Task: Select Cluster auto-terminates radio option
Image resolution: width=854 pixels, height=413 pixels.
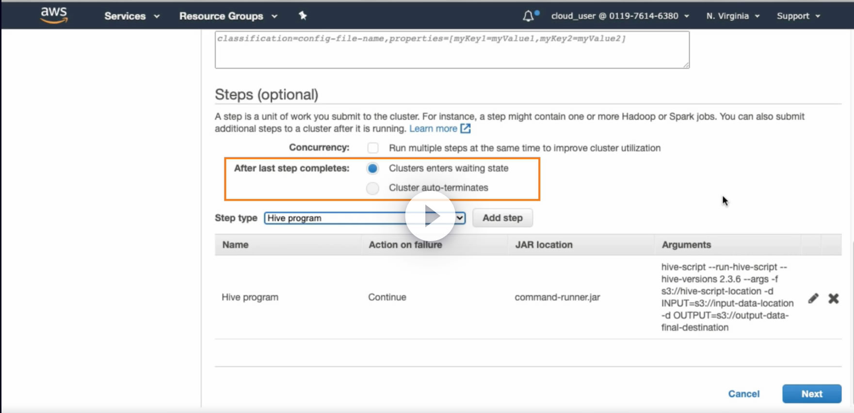Action: click(x=373, y=188)
